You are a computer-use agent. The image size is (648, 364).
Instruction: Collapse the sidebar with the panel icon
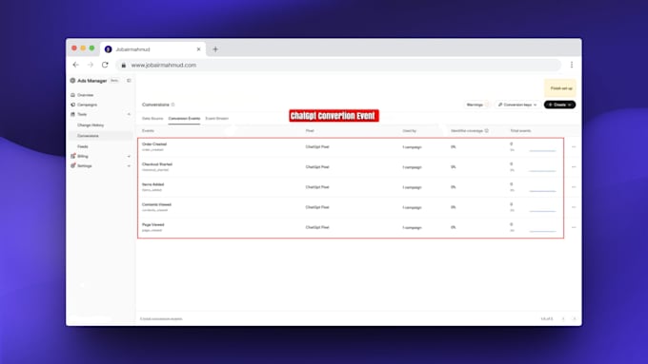tap(129, 81)
